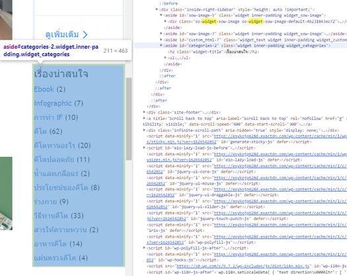Open the Infographic category link
Image resolution: width=347 pixels, height=276 pixels.
53,103
